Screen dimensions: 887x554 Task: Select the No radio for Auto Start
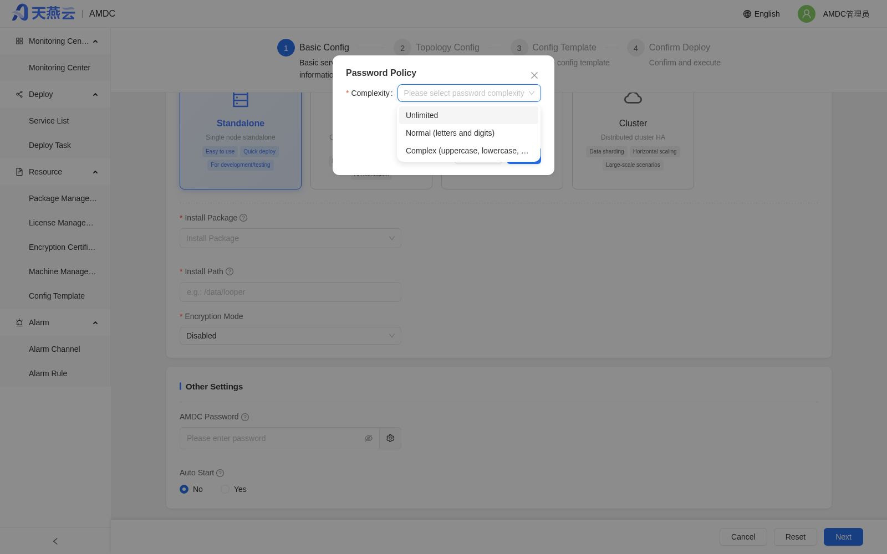pos(184,489)
